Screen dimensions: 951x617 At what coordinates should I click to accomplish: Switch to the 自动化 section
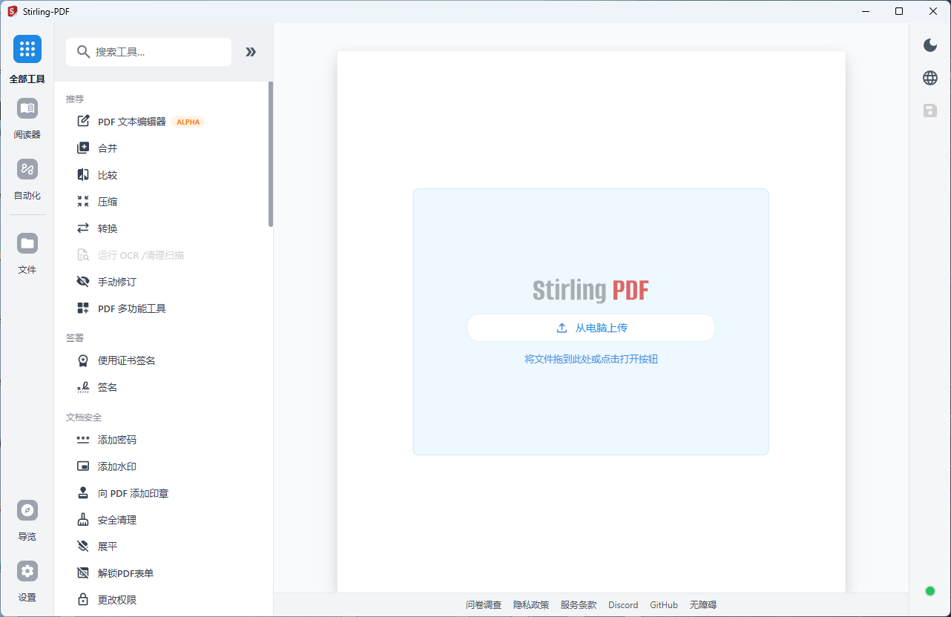(x=27, y=176)
